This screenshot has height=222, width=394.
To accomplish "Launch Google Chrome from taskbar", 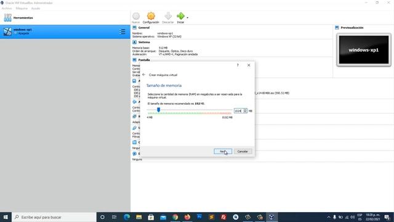I will [x=175, y=217].
